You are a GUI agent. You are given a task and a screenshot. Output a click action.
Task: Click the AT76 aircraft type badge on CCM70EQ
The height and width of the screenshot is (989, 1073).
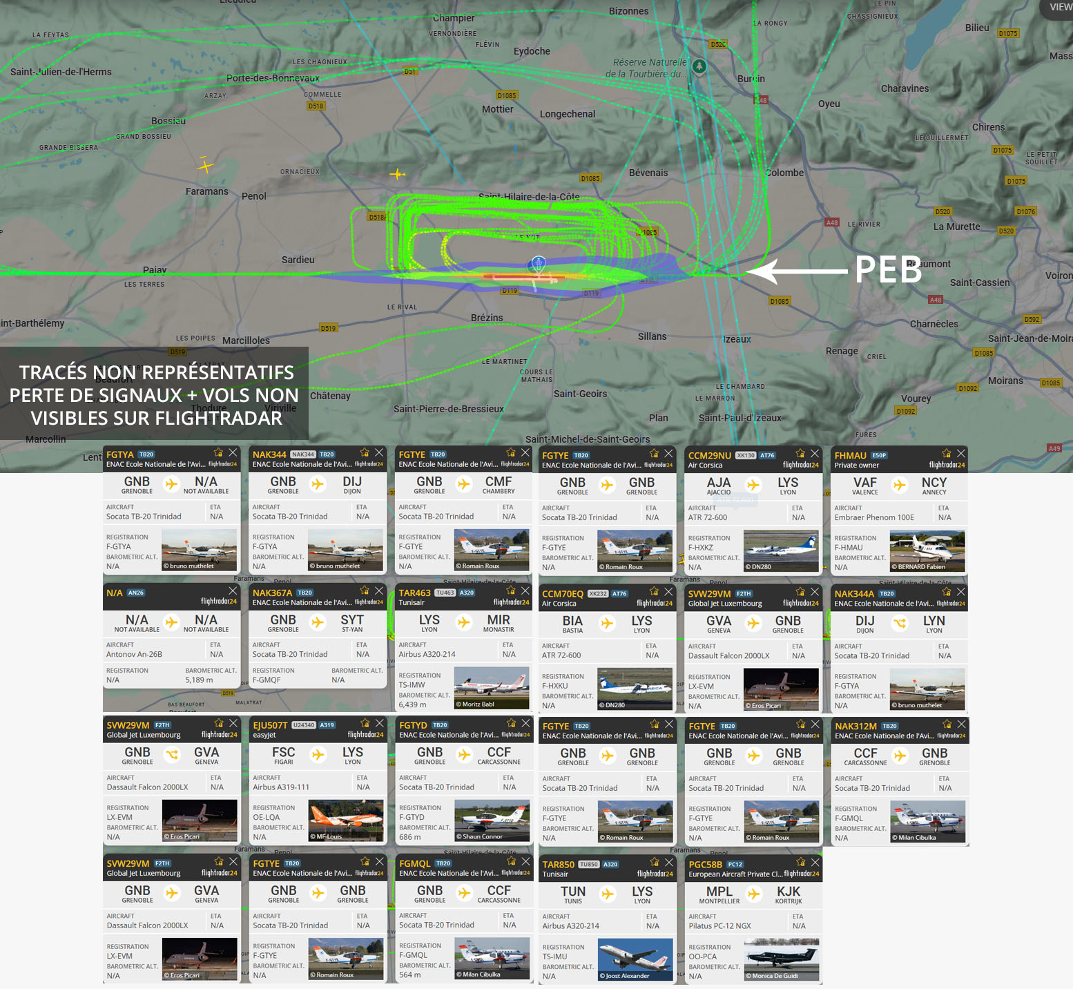(619, 593)
